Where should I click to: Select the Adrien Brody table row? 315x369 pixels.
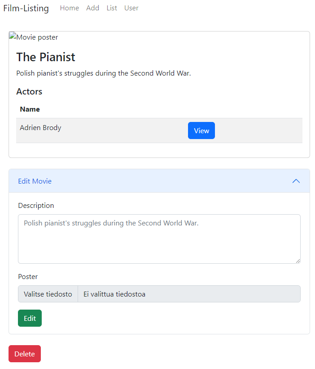[x=90, y=128]
